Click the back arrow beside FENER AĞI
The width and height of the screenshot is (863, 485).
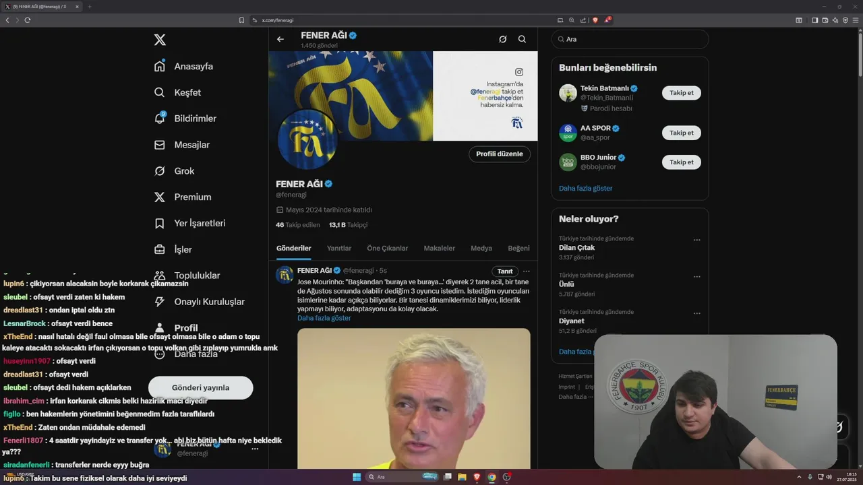(x=280, y=39)
